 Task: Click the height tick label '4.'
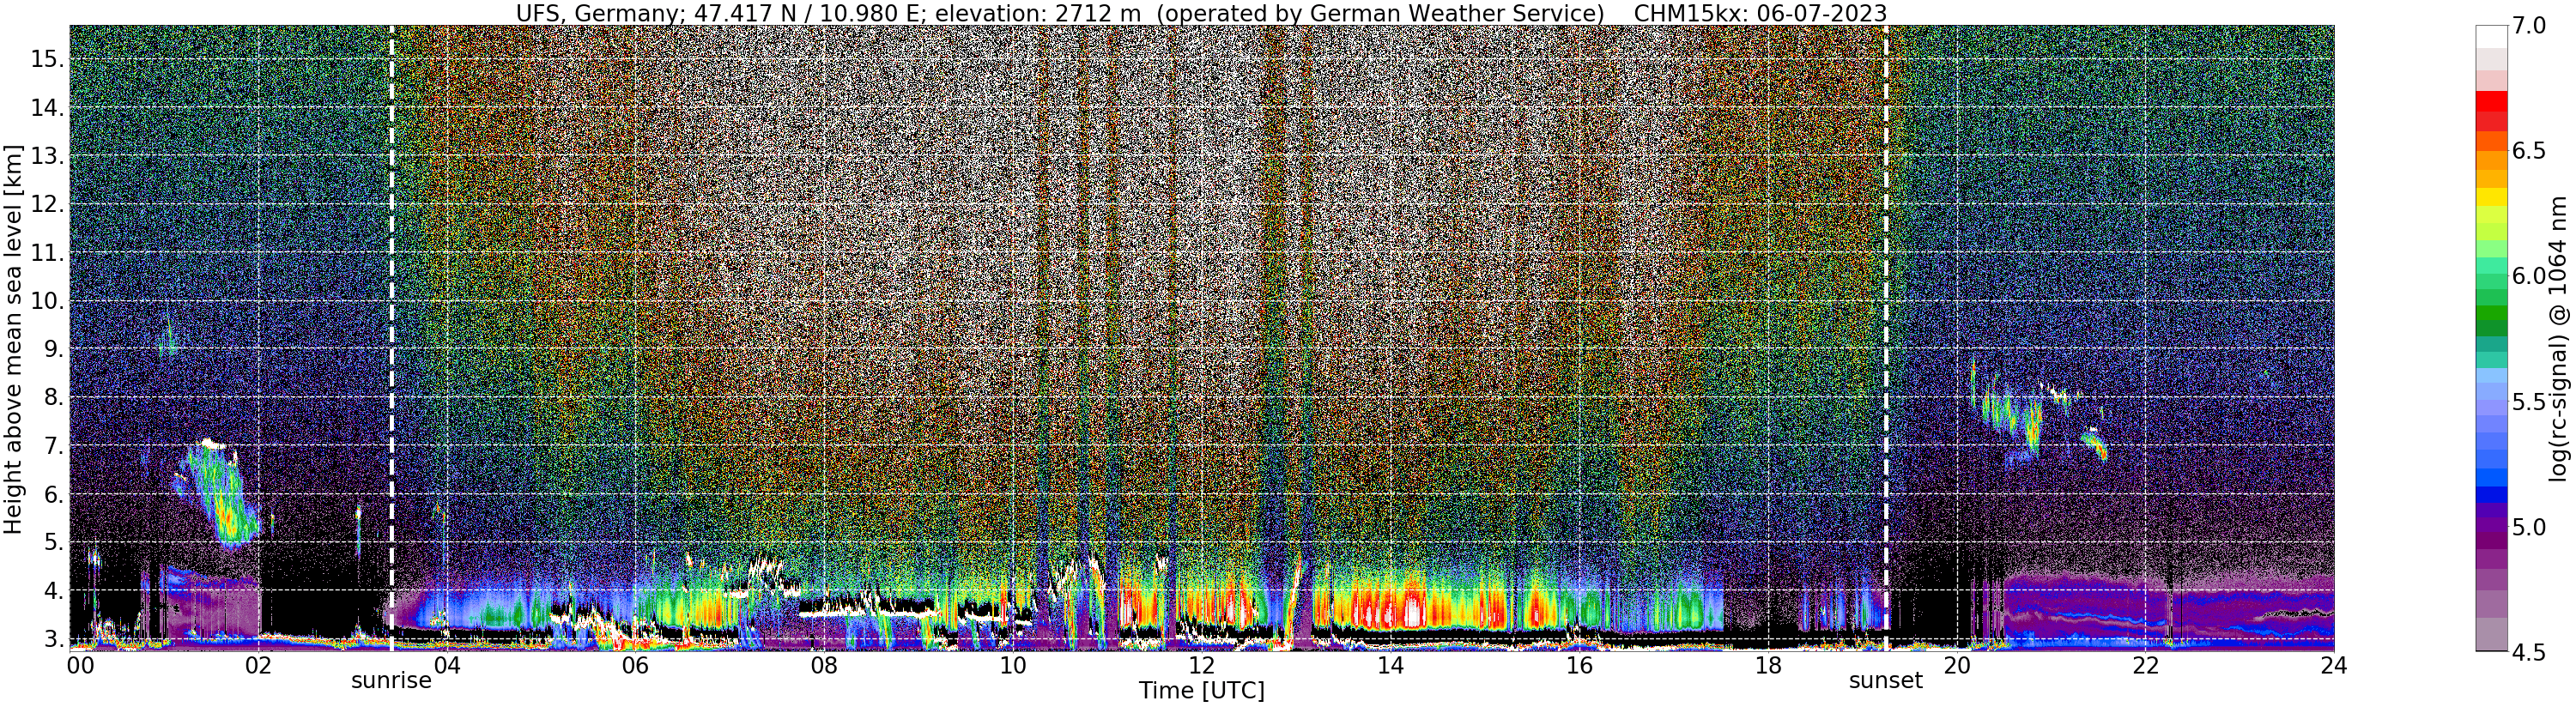(x=54, y=590)
